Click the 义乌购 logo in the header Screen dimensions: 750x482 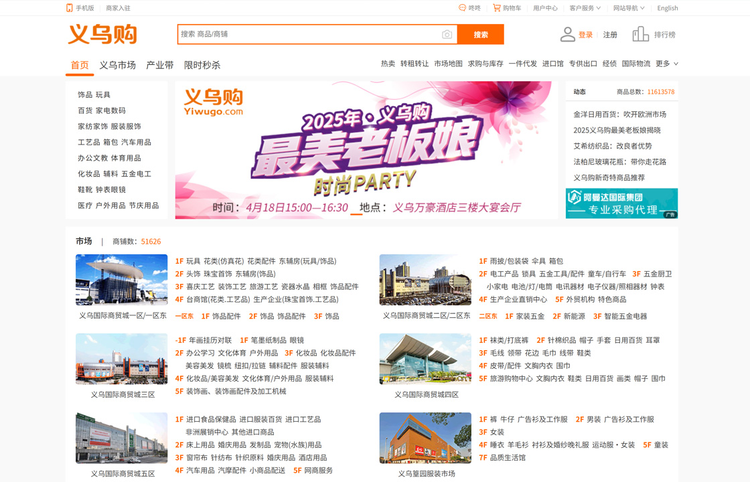102,34
